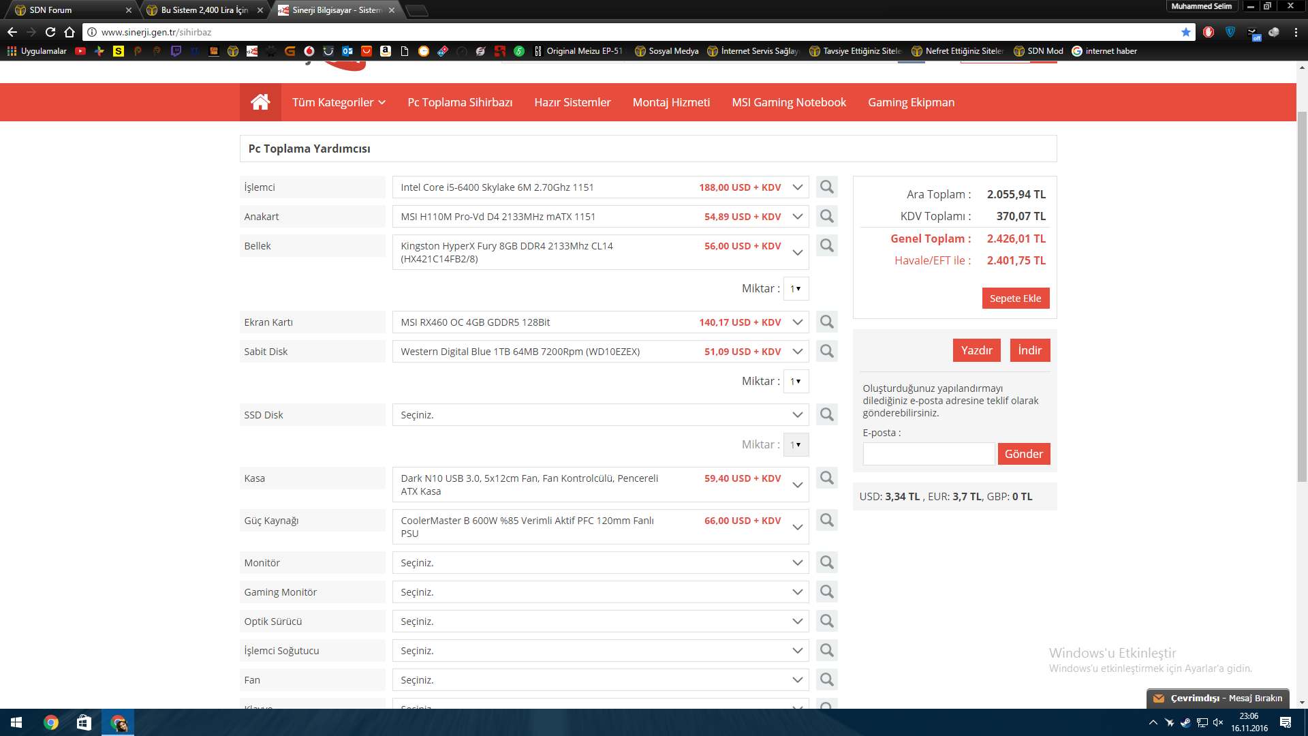Open the internet haber bookmark
This screenshot has width=1308, height=736.
[1104, 51]
